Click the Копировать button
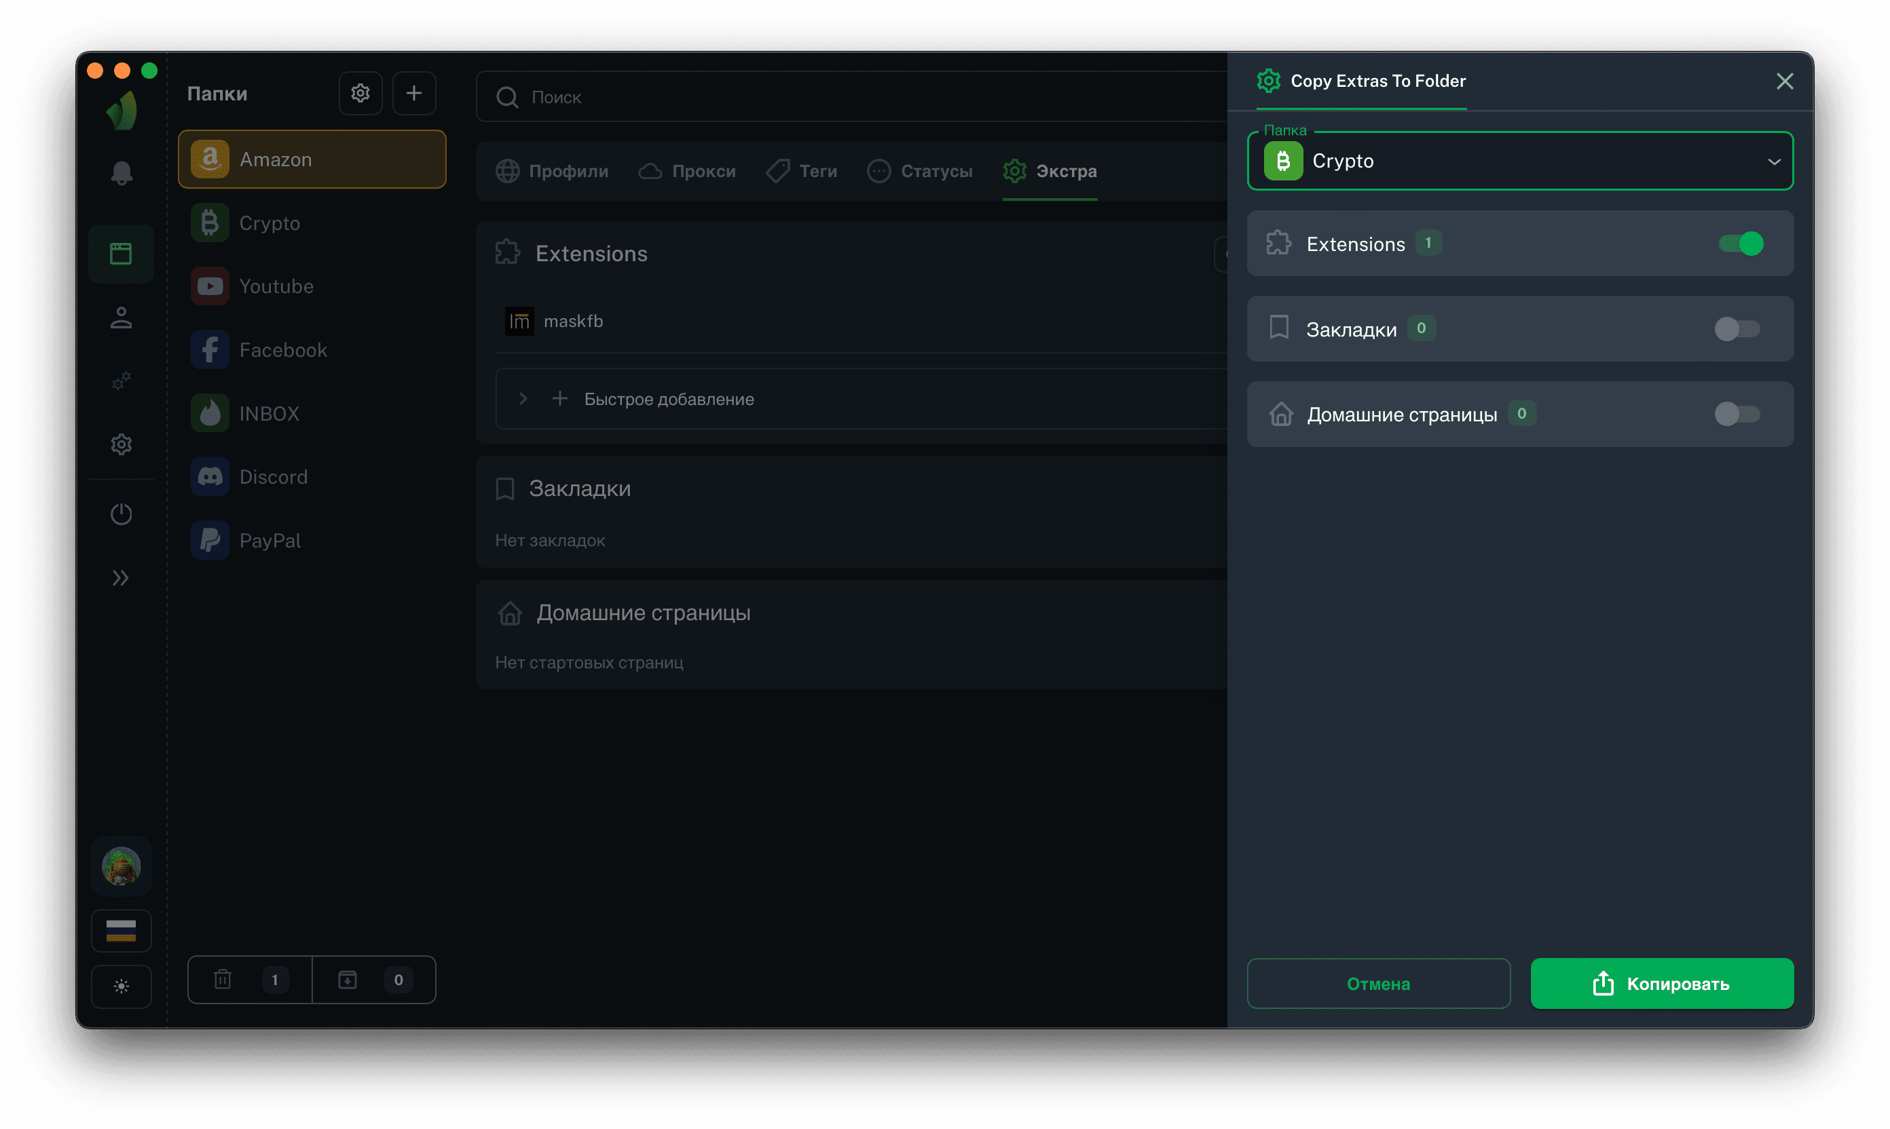The height and width of the screenshot is (1129, 1890). point(1662,984)
